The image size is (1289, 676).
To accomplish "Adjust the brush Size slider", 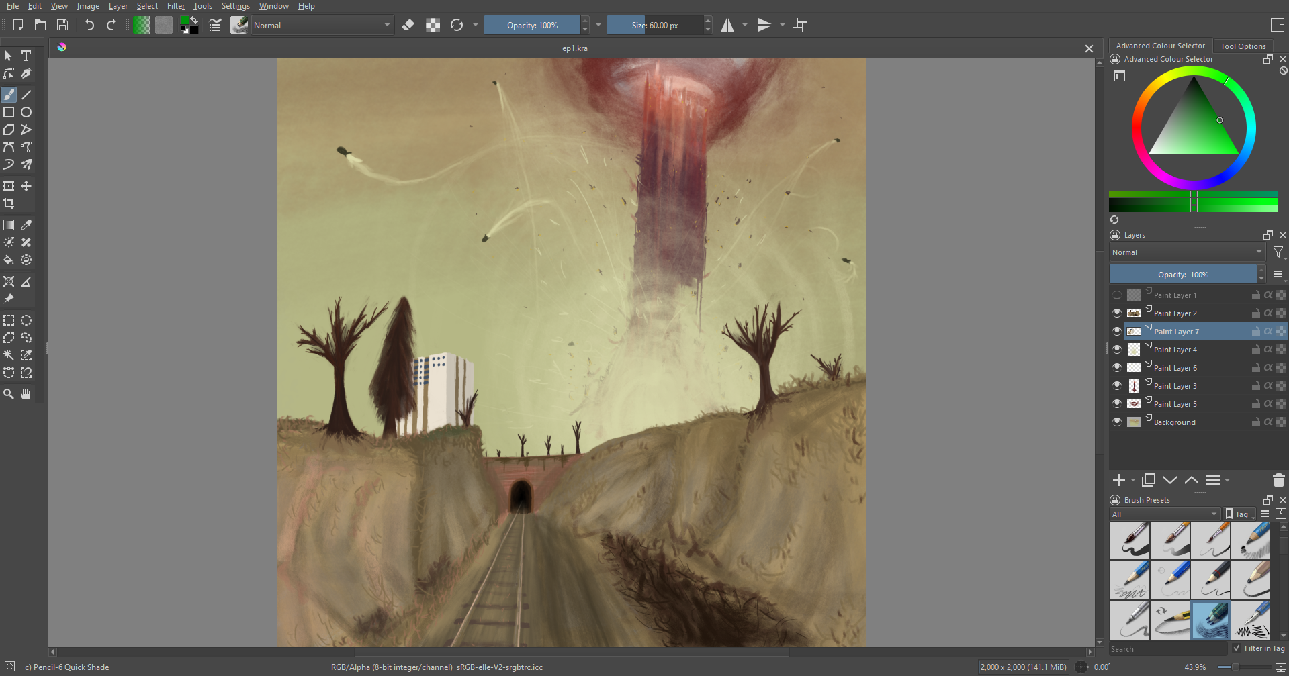I will [x=655, y=25].
